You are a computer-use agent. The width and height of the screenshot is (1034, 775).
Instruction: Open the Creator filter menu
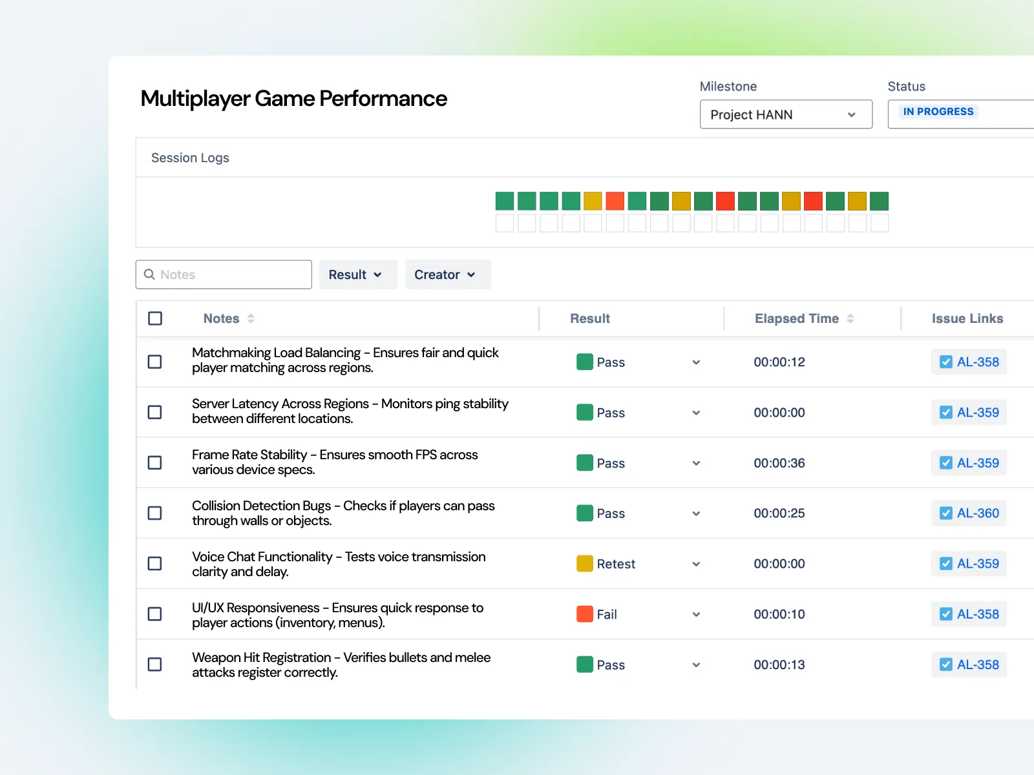coord(447,274)
